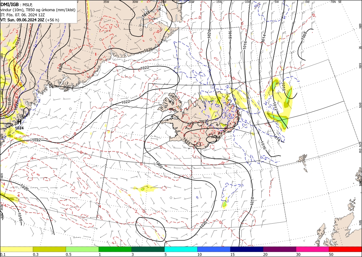Click the 'IT: Fös. 07. 06. 2024 12Z' line

22,15
